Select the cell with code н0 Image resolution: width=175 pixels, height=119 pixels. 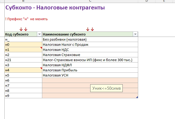(x=23, y=44)
